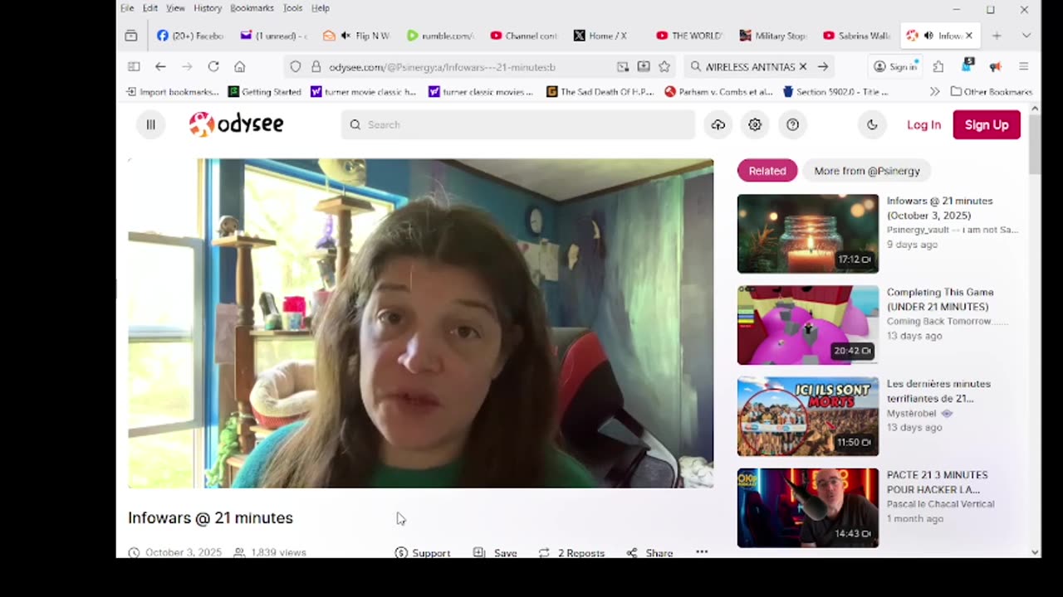1063x597 pixels.
Task: Submit the browser search arrow
Action: [x=823, y=66]
